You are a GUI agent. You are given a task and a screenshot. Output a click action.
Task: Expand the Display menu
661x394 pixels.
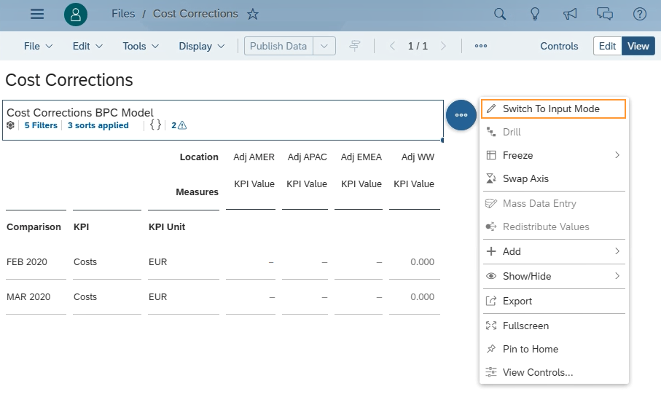(201, 46)
